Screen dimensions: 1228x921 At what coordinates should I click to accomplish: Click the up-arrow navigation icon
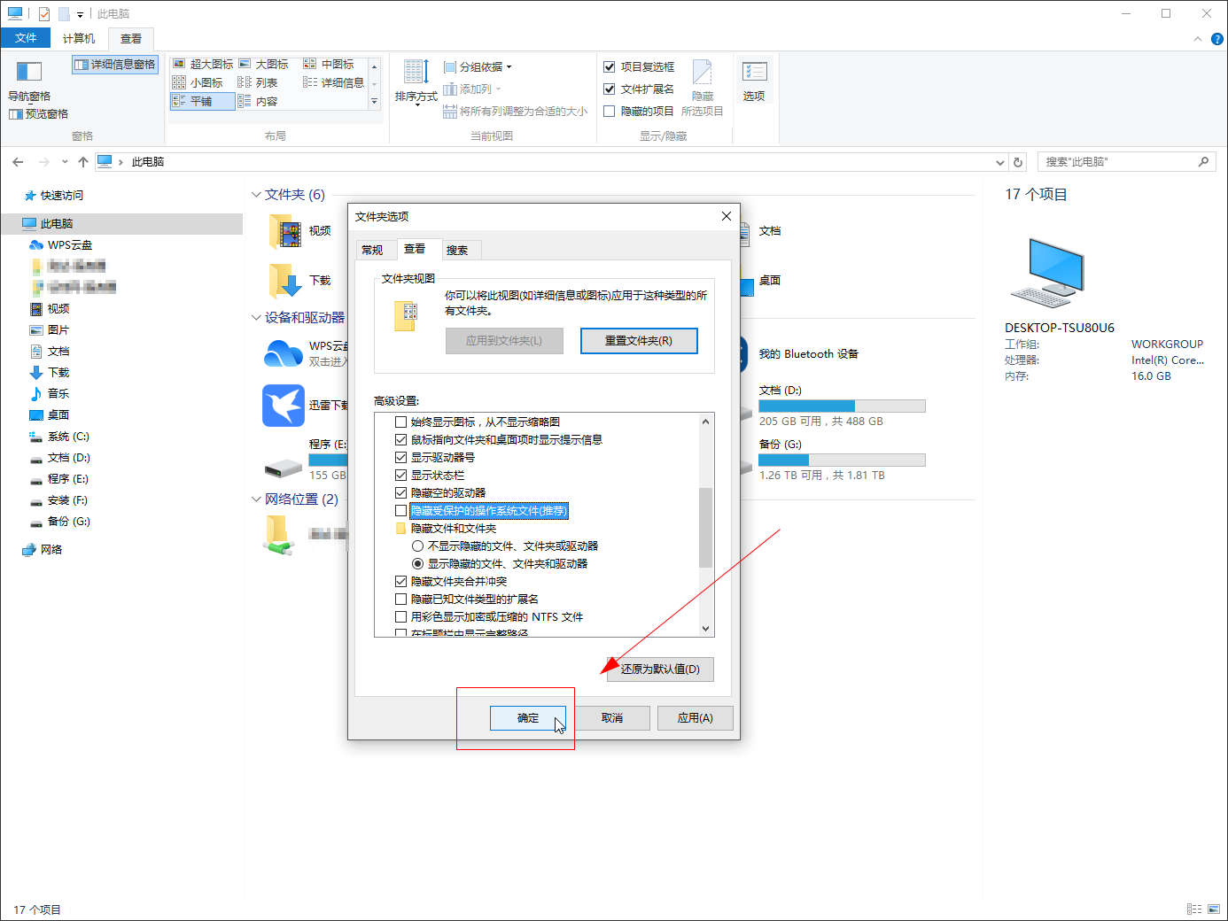click(83, 162)
